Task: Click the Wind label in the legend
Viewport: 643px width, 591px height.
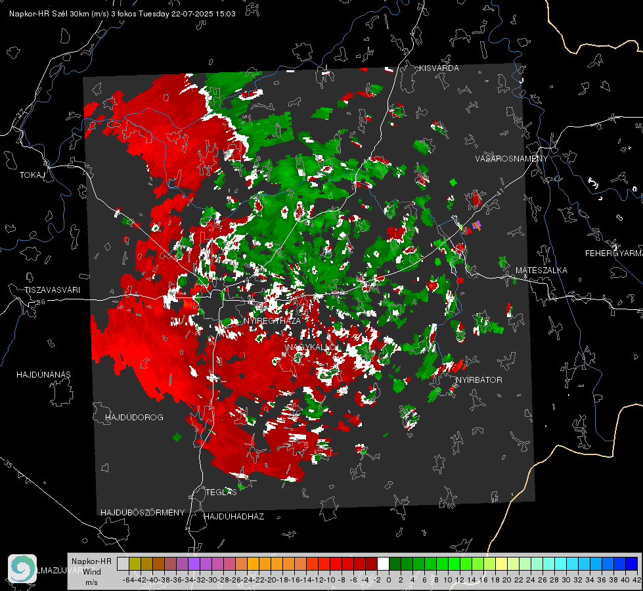Action: pyautogui.click(x=92, y=572)
